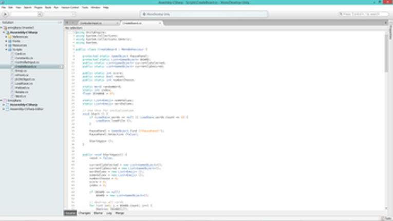Image resolution: width=393 pixels, height=221 pixels.
Task: Switch to the Merge view tab
Action: point(120,213)
